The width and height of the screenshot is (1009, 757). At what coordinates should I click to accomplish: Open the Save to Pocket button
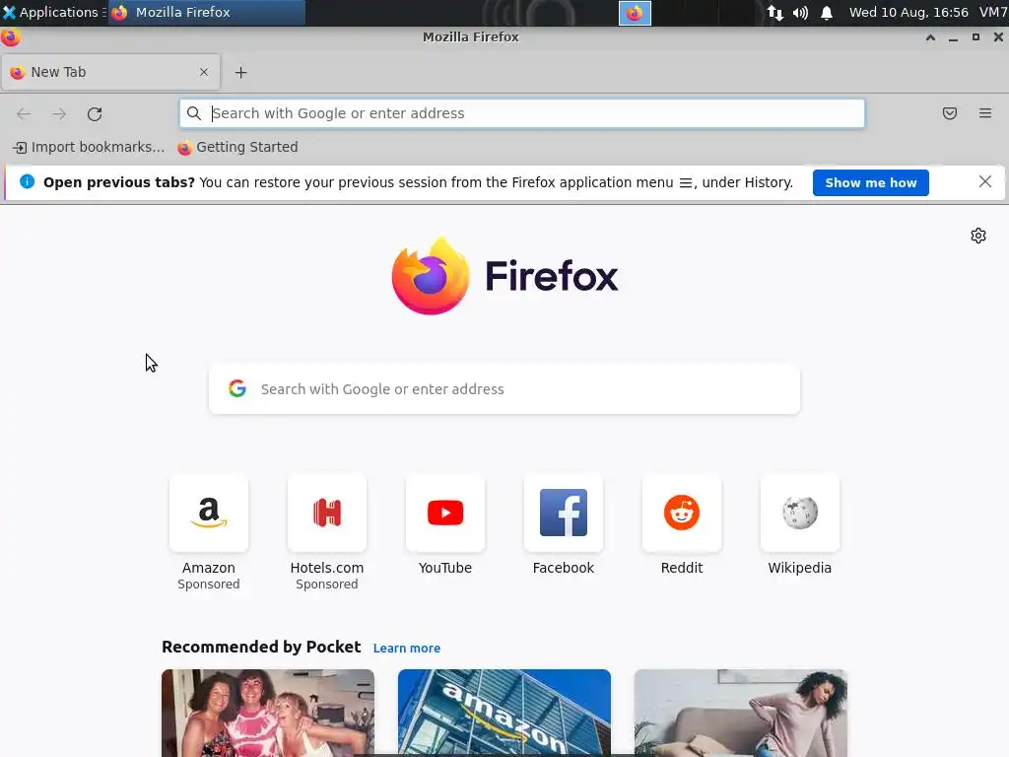tap(950, 113)
